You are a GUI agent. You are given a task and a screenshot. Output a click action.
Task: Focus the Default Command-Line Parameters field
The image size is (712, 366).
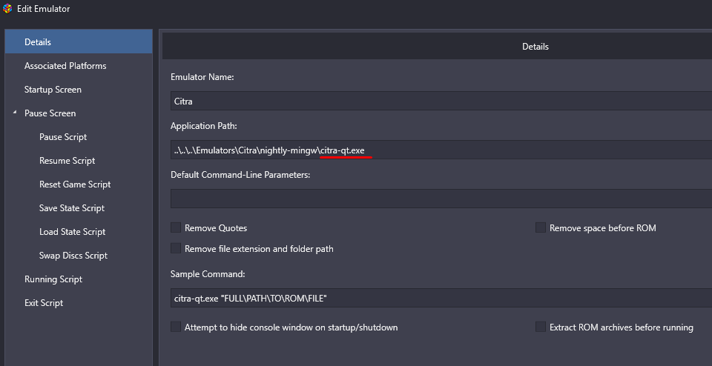(441, 199)
